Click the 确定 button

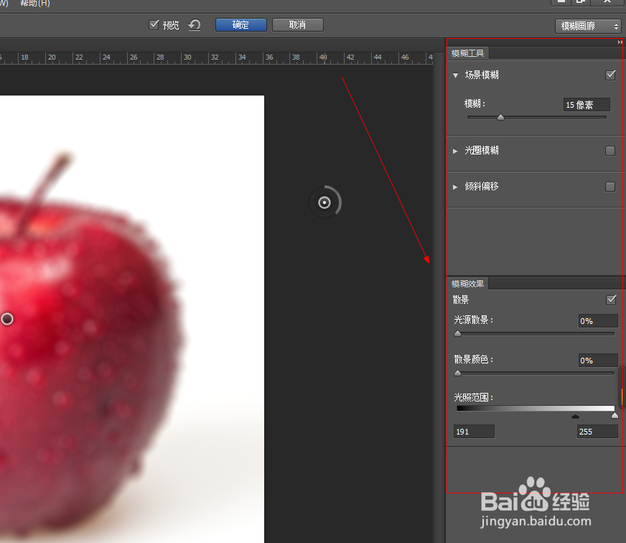pos(241,24)
